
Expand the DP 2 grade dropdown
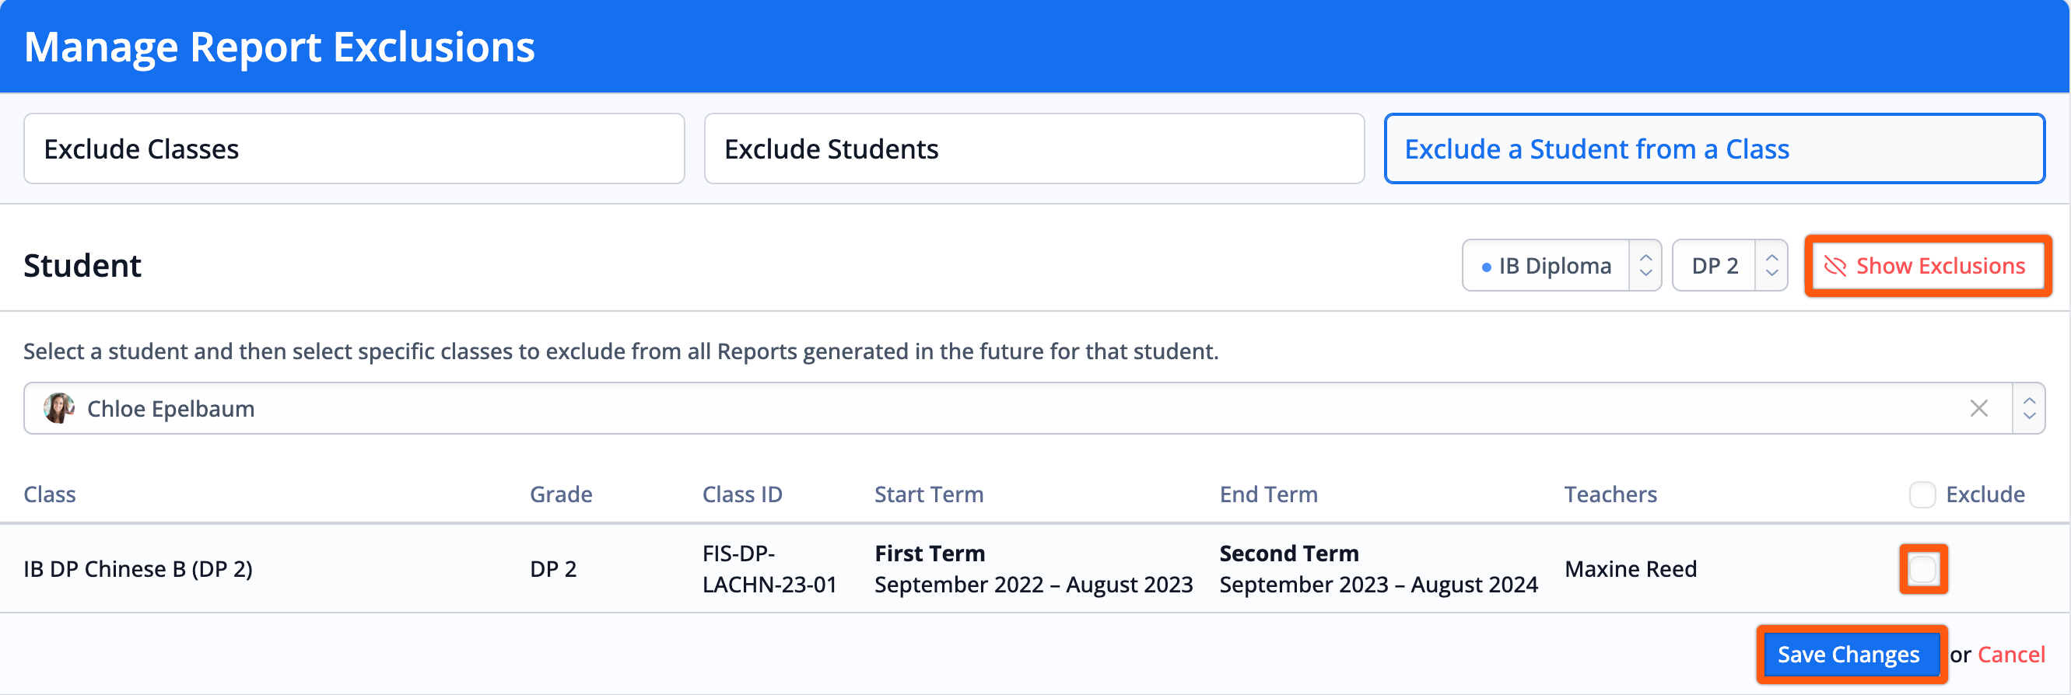pyautogui.click(x=1729, y=265)
